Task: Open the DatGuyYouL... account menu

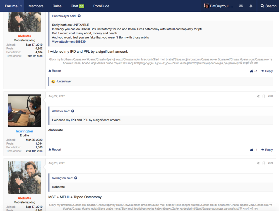Action: click(x=218, y=6)
